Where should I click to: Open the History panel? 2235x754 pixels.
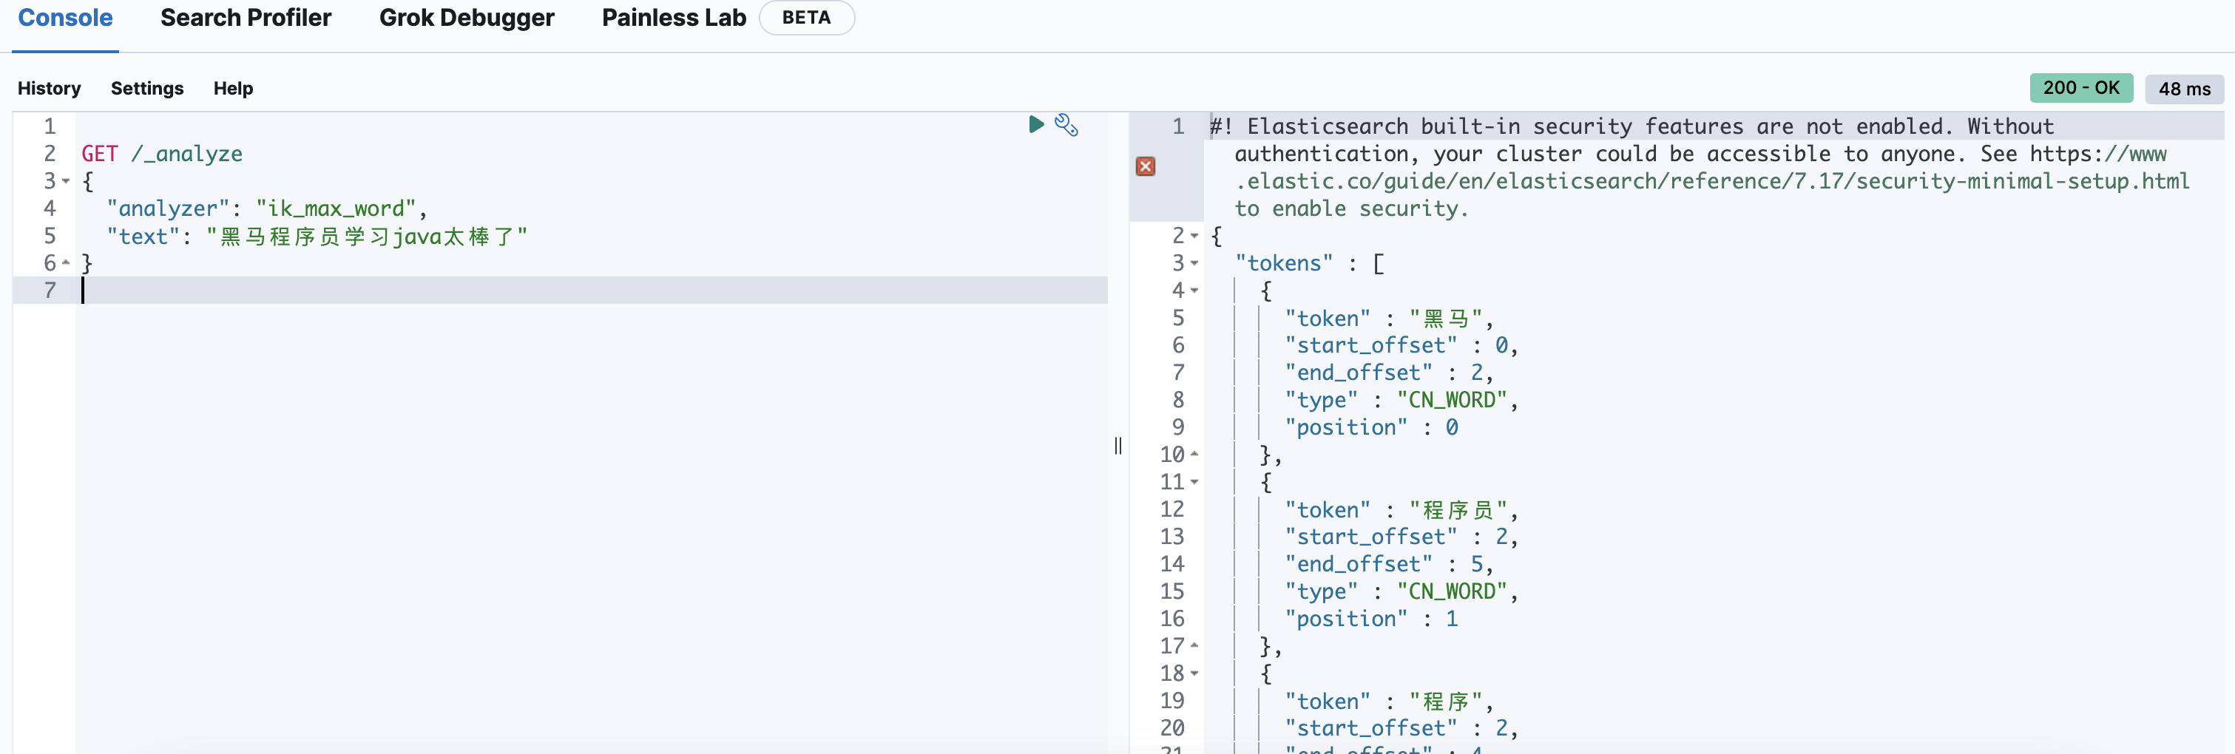(x=49, y=89)
